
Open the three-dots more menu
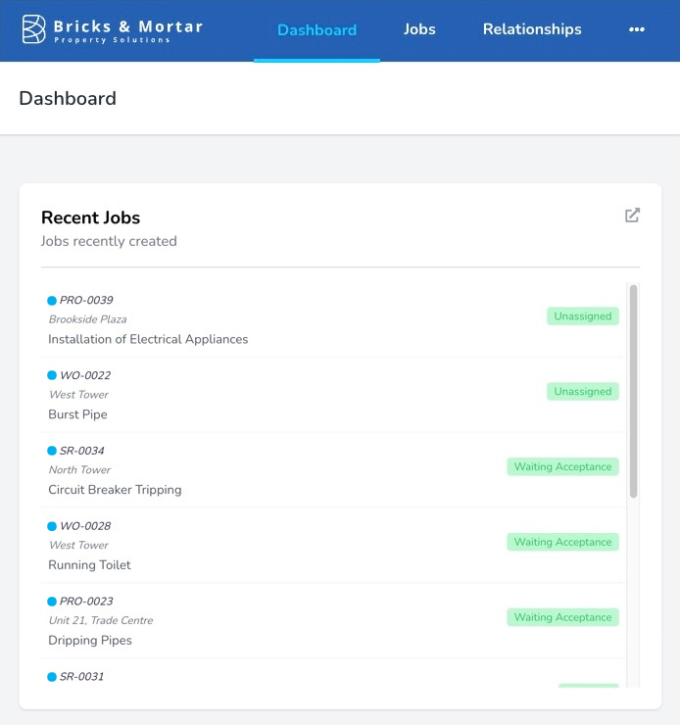point(637,29)
